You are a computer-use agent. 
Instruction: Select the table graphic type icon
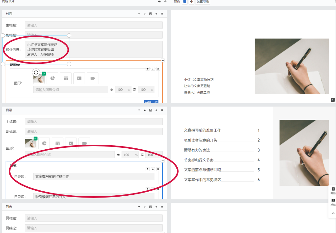[66, 78]
